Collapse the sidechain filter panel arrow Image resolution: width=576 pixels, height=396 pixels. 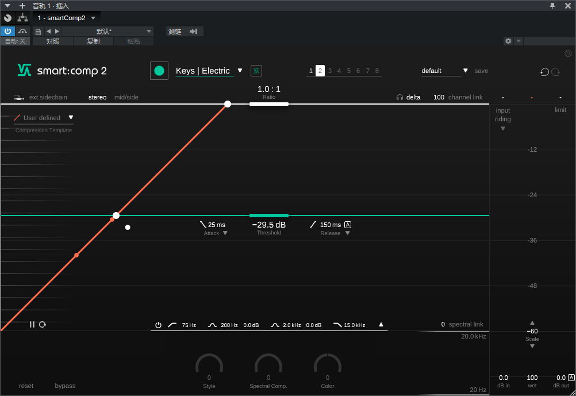coord(381,325)
